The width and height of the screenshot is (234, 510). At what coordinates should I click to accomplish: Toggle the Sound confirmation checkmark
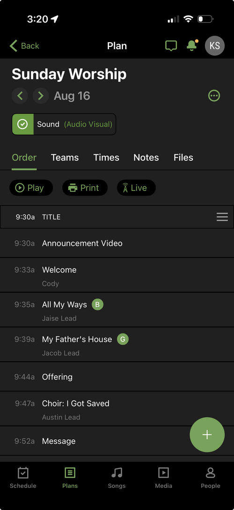23,124
